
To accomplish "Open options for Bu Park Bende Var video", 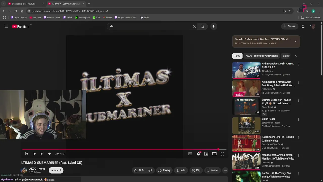I will coord(299,100).
